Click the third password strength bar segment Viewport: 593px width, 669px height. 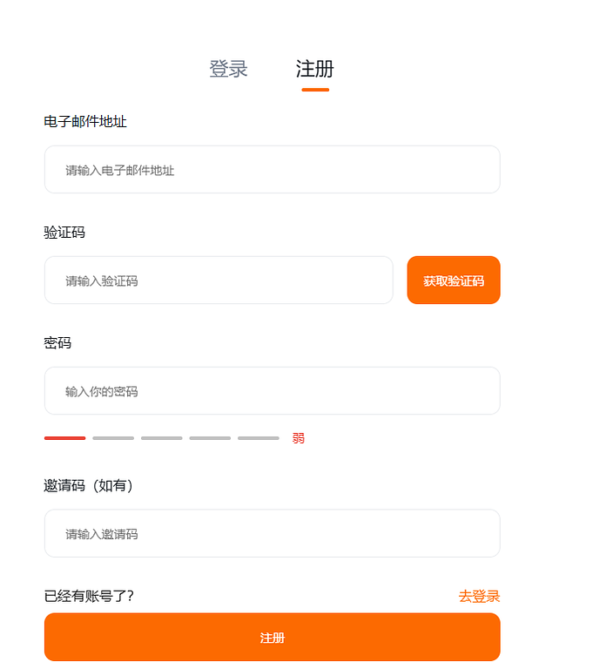tap(161, 438)
